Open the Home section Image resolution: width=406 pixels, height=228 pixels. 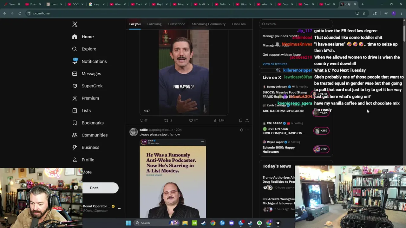pyautogui.click(x=83, y=37)
